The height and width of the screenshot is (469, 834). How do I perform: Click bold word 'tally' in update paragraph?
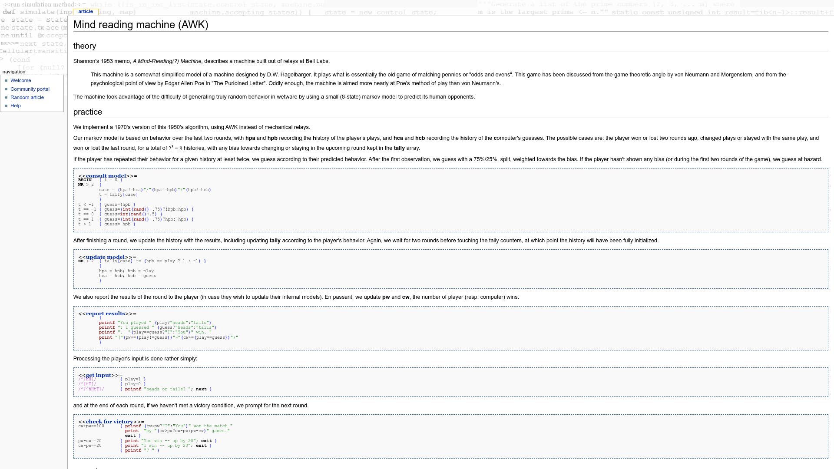coord(275,241)
